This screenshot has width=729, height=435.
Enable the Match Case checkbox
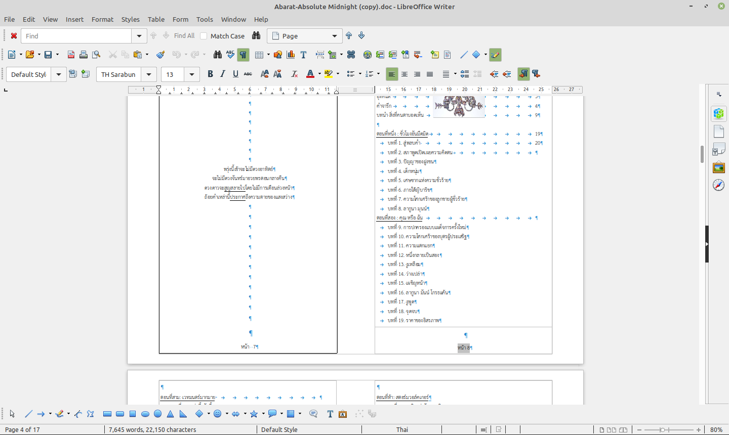204,36
